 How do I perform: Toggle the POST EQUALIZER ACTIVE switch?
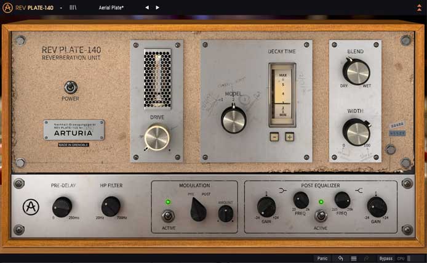point(321,216)
